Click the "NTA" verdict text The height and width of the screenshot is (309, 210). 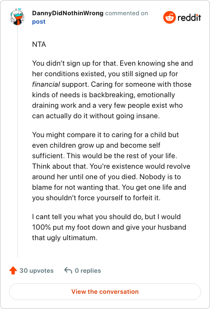[x=39, y=44]
